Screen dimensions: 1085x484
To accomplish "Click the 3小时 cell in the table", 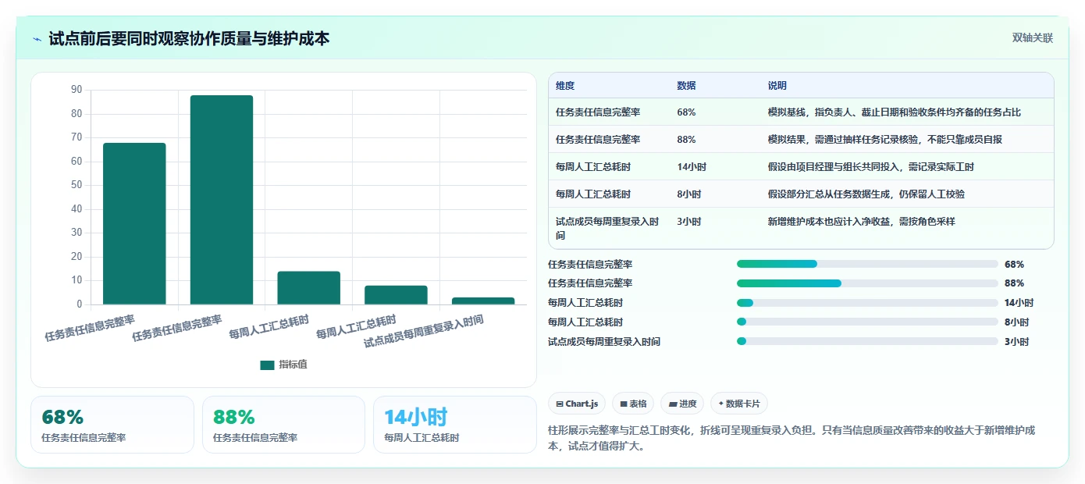I will pyautogui.click(x=689, y=222).
